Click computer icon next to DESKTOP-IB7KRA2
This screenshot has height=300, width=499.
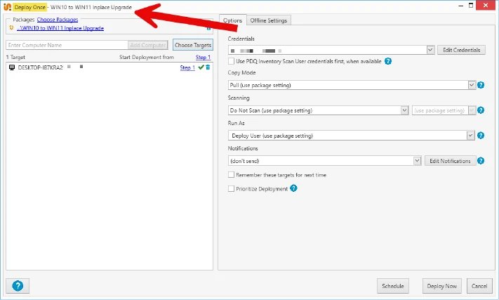[12, 67]
